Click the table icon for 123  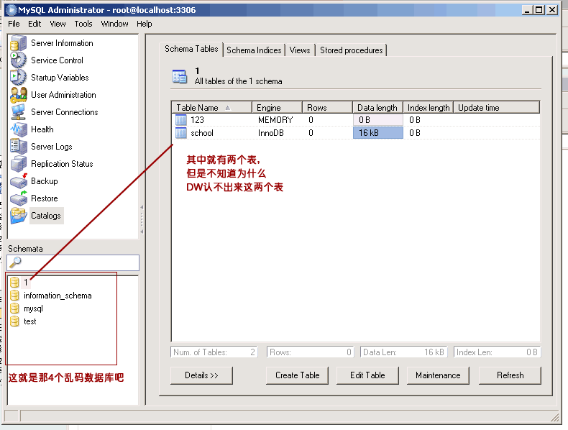[x=180, y=120]
